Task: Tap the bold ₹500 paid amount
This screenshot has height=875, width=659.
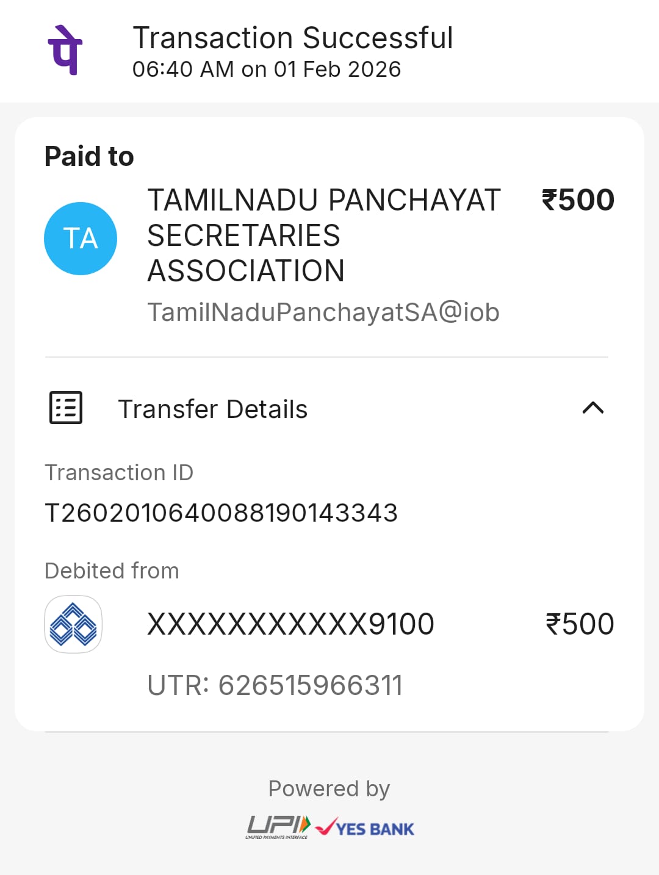Action: point(578,200)
